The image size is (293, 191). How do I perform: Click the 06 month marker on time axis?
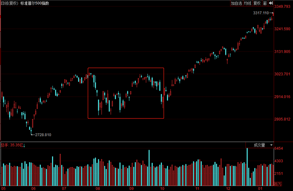coord(34,189)
